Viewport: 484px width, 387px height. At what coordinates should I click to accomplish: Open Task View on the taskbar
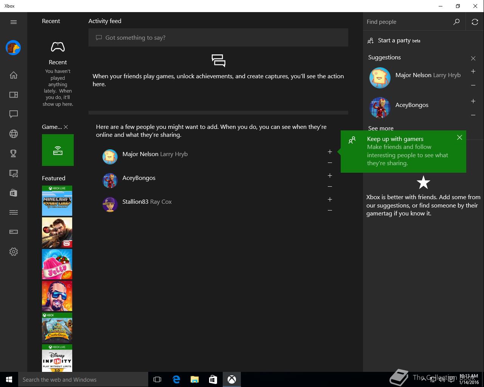[x=157, y=379]
